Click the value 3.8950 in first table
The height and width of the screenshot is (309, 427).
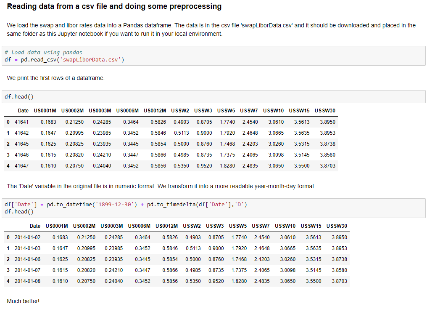click(327, 122)
